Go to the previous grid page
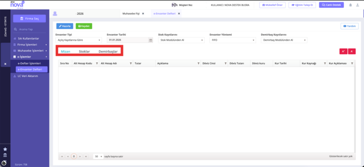 click(68, 156)
